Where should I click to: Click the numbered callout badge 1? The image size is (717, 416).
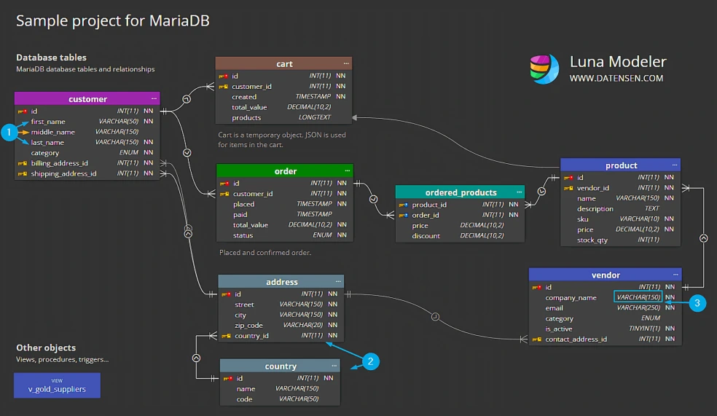(x=10, y=133)
